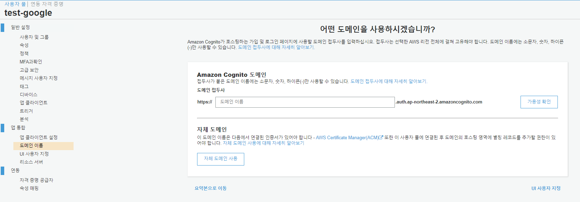Open 앱 클라이언트 설정 sidebar item
Viewport: 580px width, 202px height.
pos(38,137)
